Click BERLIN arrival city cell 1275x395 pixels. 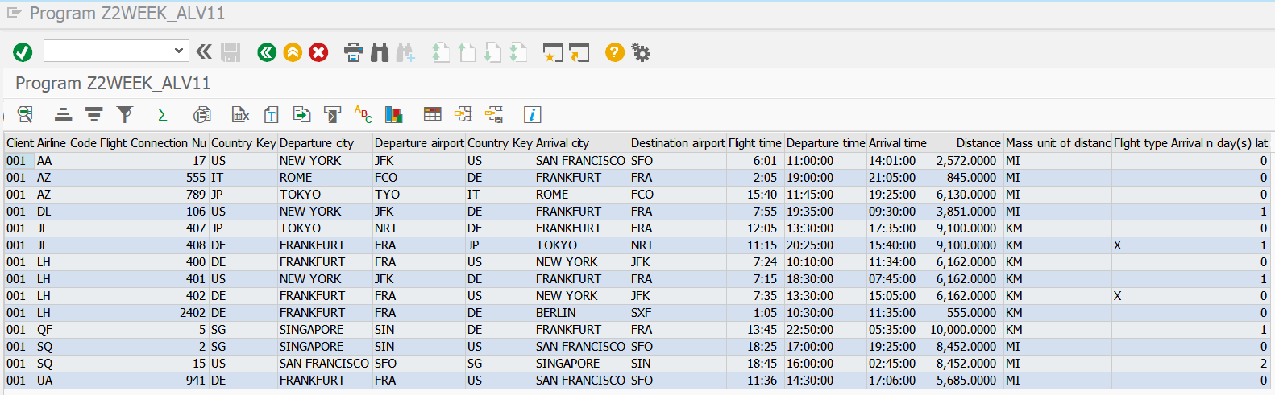pos(581,313)
